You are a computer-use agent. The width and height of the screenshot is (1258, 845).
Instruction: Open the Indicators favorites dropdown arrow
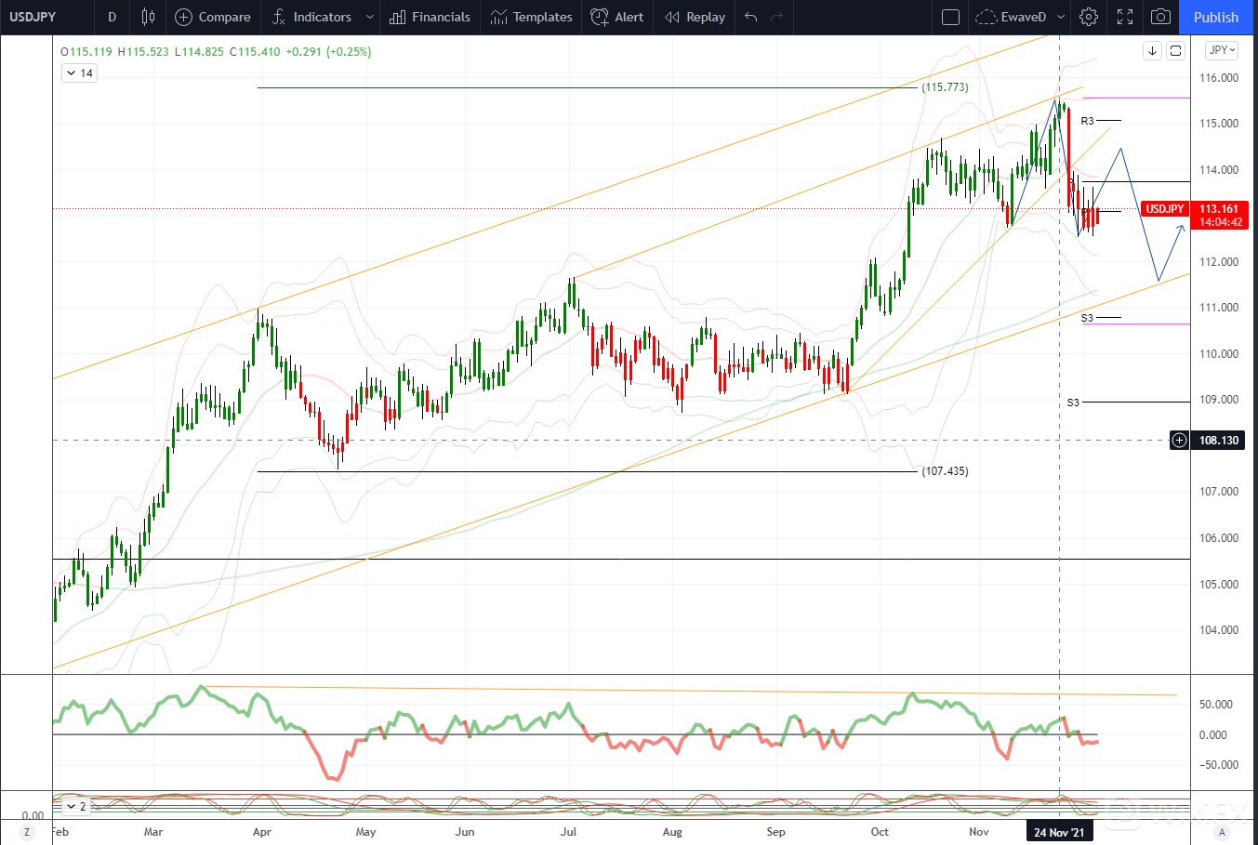[370, 17]
